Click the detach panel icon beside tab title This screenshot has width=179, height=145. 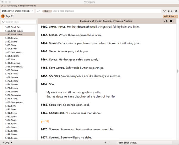5,6
